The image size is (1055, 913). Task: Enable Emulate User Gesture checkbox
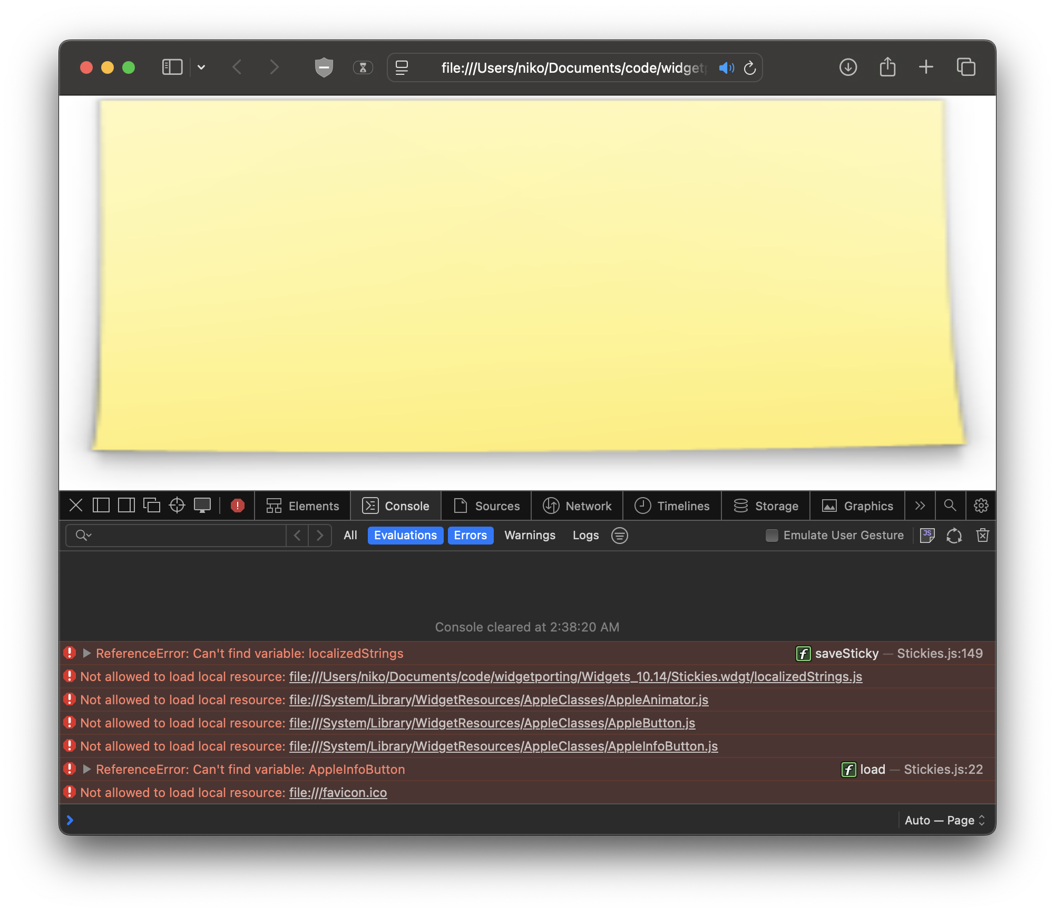[x=772, y=536]
